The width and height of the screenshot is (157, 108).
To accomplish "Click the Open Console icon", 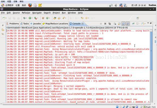I will point(143,24).
